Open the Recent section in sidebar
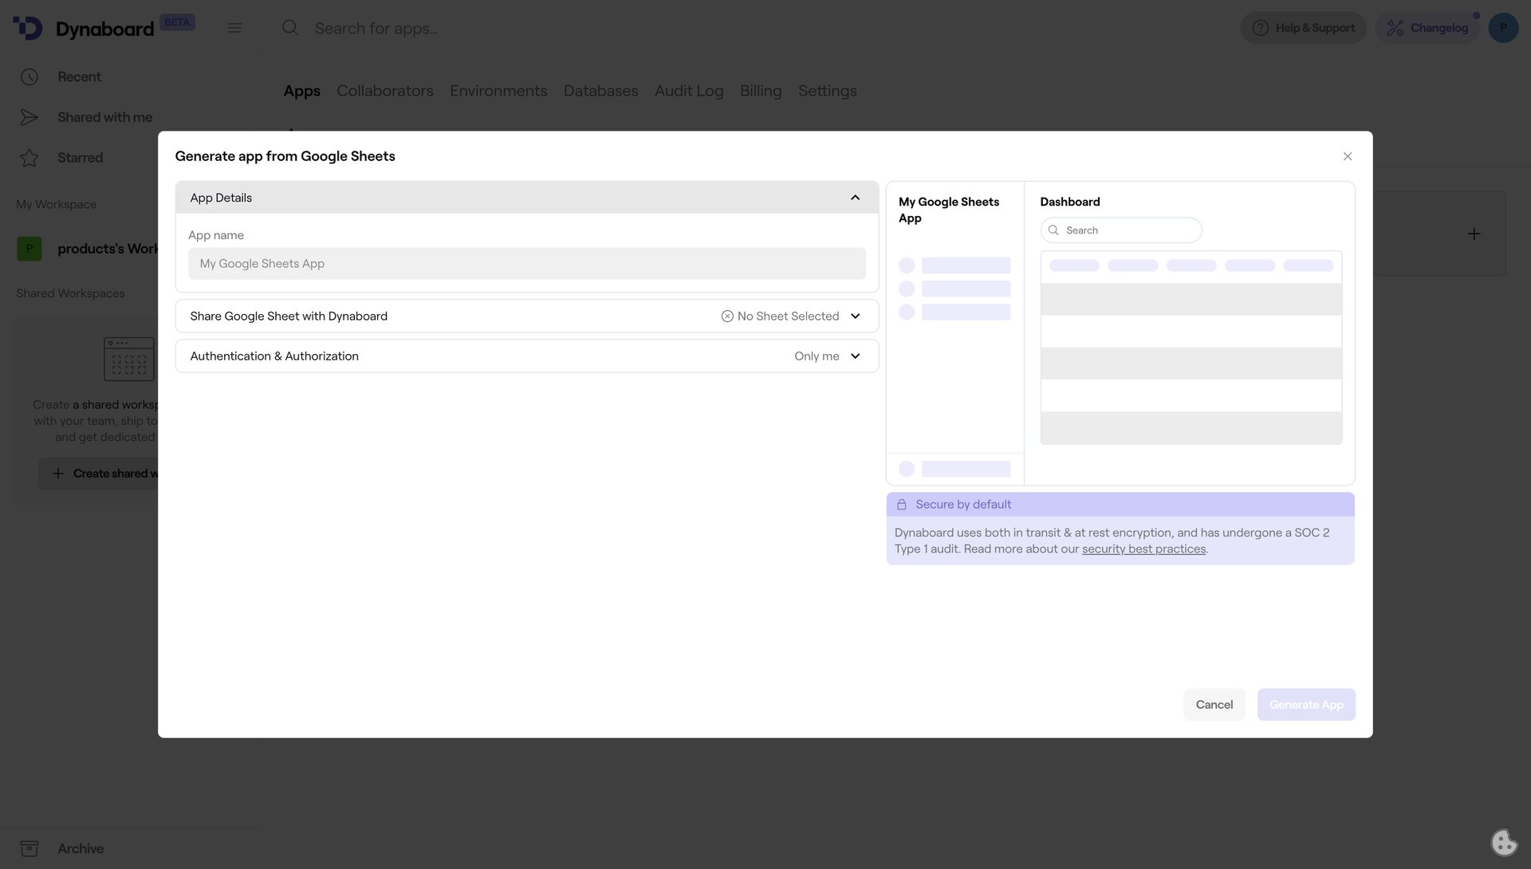 pos(78,77)
